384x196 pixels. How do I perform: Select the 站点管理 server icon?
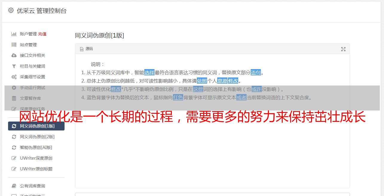[14, 45]
